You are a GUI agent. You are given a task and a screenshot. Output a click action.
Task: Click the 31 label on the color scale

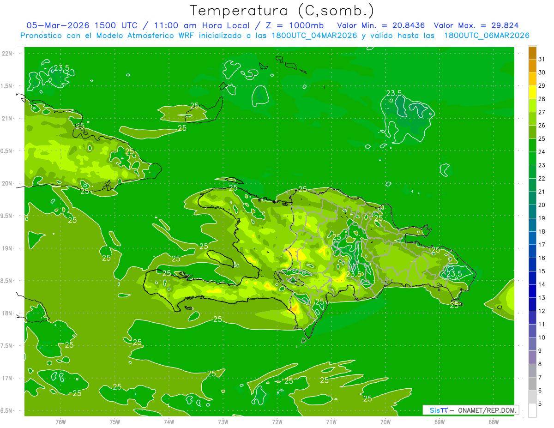click(x=542, y=59)
